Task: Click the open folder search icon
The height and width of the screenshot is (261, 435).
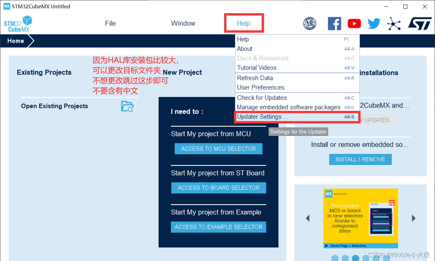Action: (127, 106)
